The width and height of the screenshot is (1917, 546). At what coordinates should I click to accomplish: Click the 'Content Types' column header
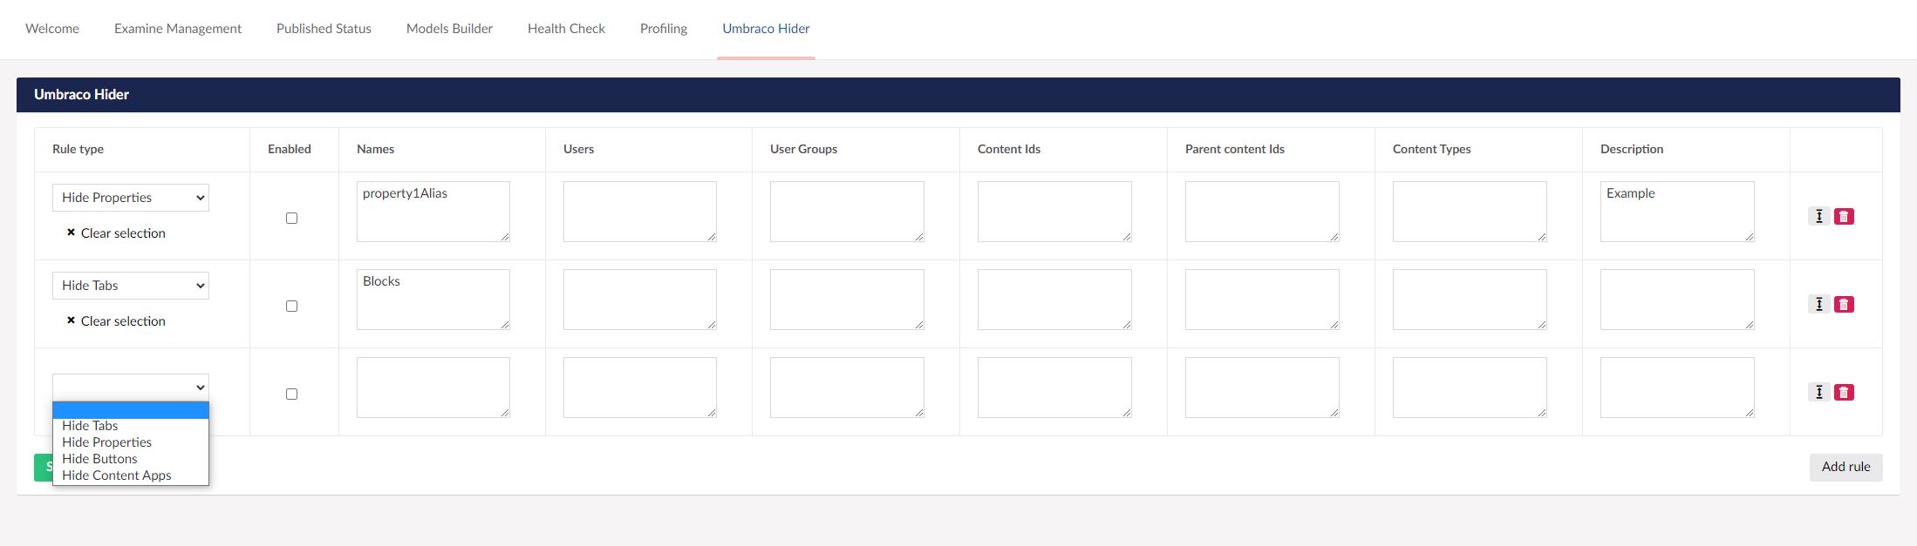[x=1431, y=149]
